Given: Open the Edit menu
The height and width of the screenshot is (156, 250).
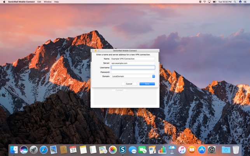Looking at the screenshot, I should pyautogui.click(x=39, y=2).
